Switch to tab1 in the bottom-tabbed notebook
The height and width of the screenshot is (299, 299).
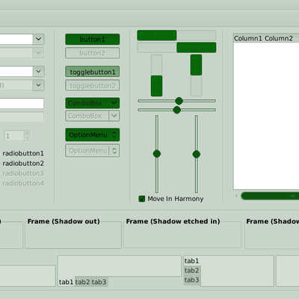tap(66, 282)
